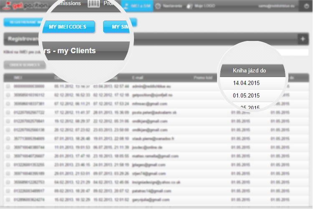Click the 14.04.2015 date cell
This screenshot has height=209, width=313.
click(246, 83)
